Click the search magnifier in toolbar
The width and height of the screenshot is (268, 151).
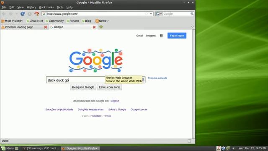tap(192, 14)
